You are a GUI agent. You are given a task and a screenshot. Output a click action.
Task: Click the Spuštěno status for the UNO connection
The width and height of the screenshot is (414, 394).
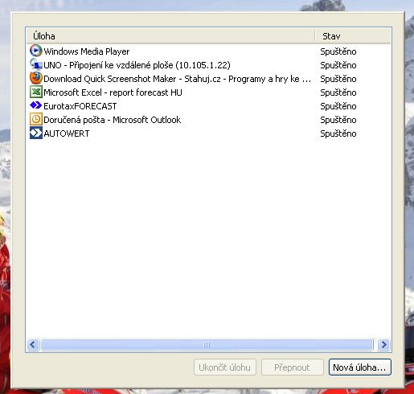(x=338, y=65)
